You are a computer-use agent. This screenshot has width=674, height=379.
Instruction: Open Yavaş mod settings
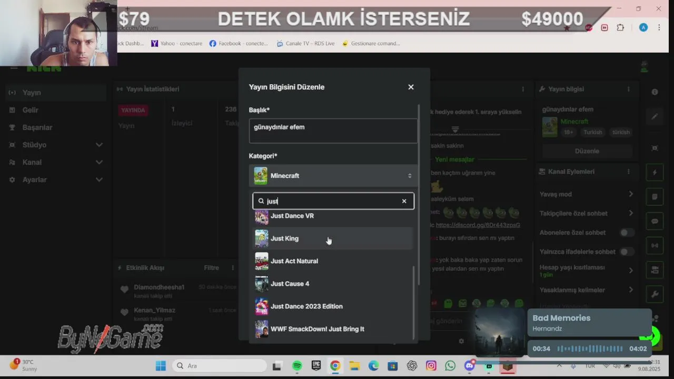coord(587,194)
